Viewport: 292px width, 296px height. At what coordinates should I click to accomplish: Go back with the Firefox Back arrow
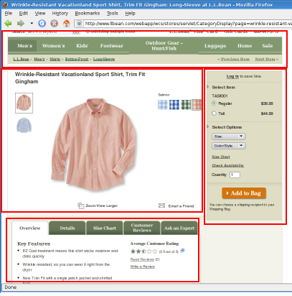coord(9,23)
